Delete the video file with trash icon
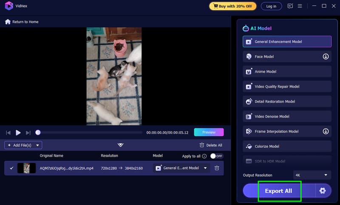Viewport: 340px width, 205px height. pyautogui.click(x=217, y=168)
